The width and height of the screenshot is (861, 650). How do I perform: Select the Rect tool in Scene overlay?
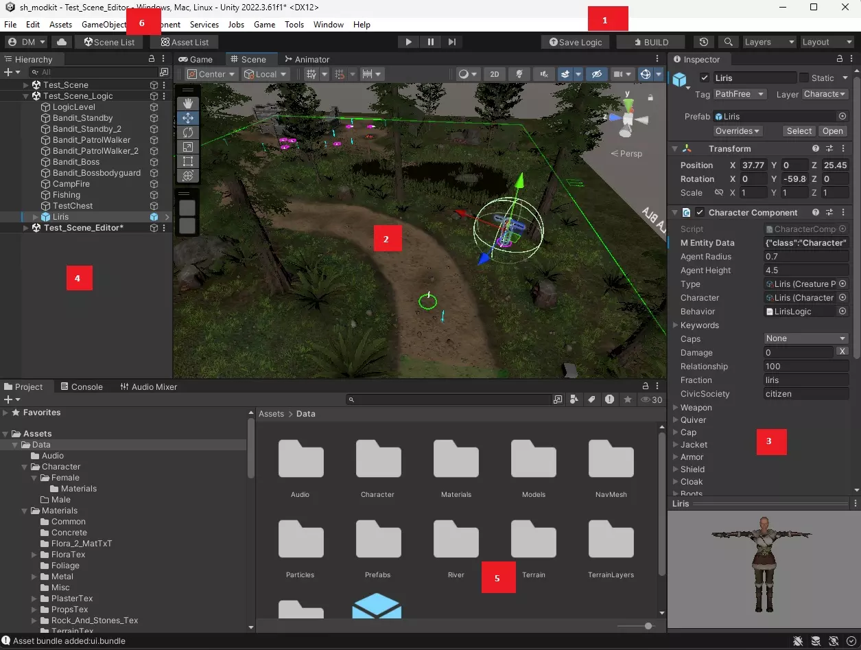[x=188, y=161]
